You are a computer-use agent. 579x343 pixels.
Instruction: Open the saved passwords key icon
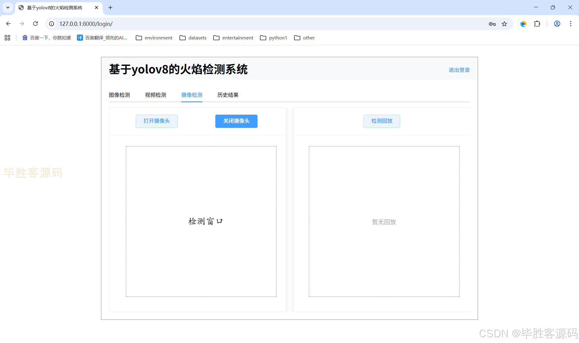pyautogui.click(x=492, y=24)
